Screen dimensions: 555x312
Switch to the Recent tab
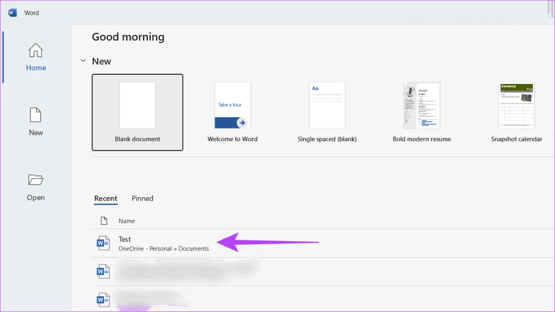tap(106, 198)
